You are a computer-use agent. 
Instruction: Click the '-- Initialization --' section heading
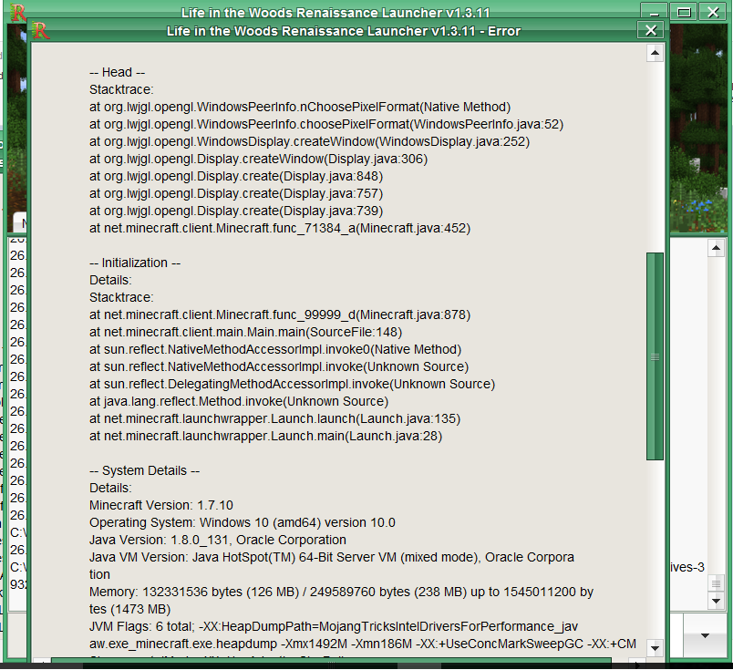[x=135, y=263]
